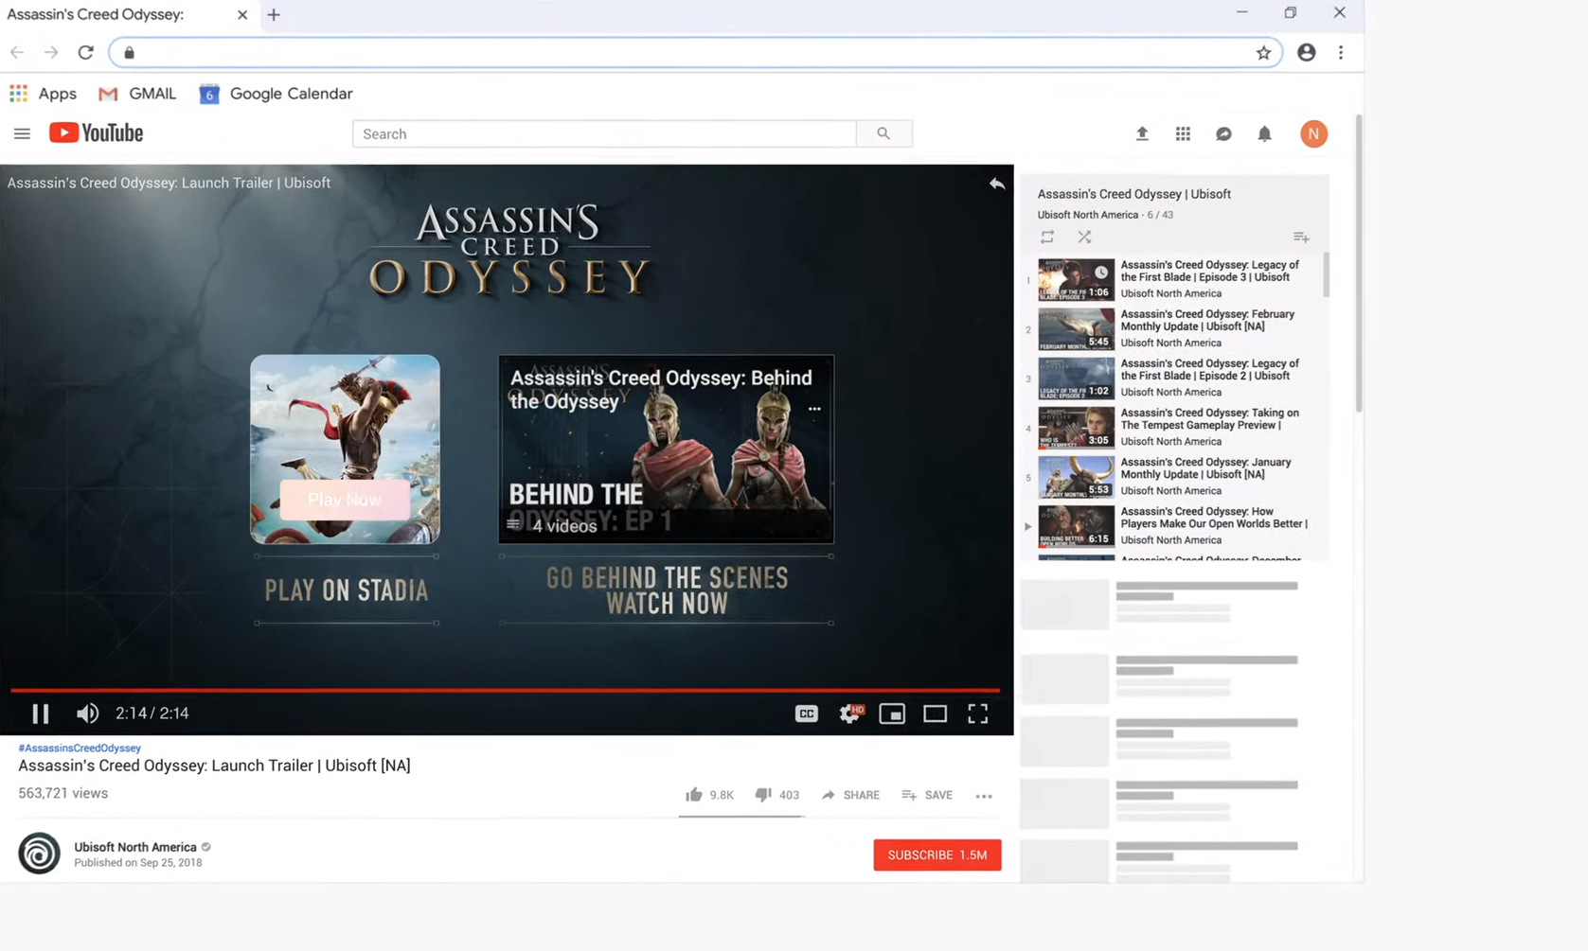The width and height of the screenshot is (1588, 951).
Task: Open the YouTube apps grid icon
Action: 1183,133
